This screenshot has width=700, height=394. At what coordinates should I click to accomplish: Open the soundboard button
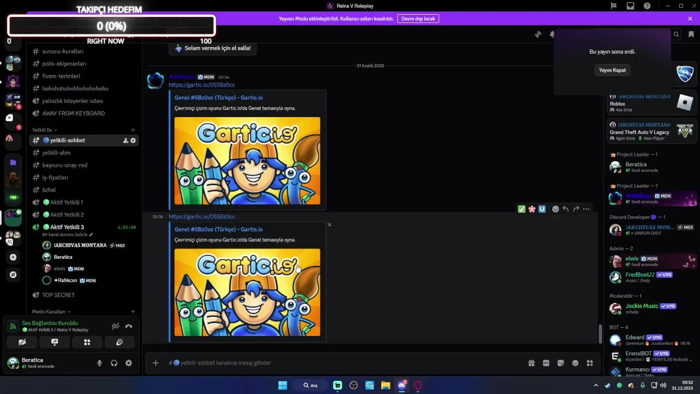click(119, 342)
